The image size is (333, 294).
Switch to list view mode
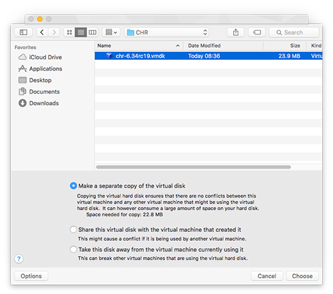coord(81,33)
